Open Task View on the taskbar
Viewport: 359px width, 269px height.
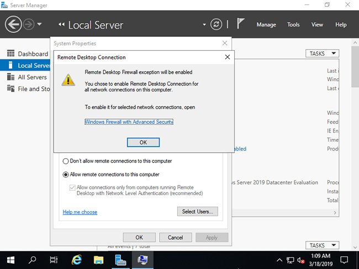pos(54,260)
